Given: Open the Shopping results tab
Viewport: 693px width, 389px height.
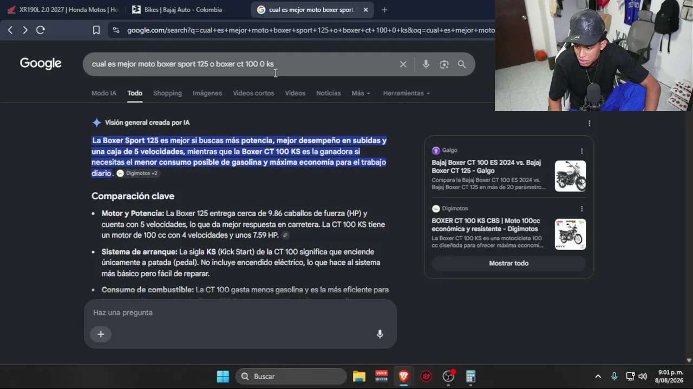Looking at the screenshot, I should click(167, 93).
